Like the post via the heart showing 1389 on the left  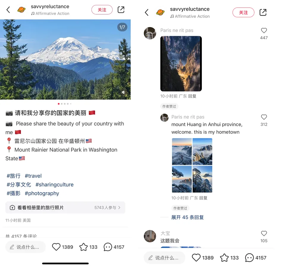(x=56, y=247)
